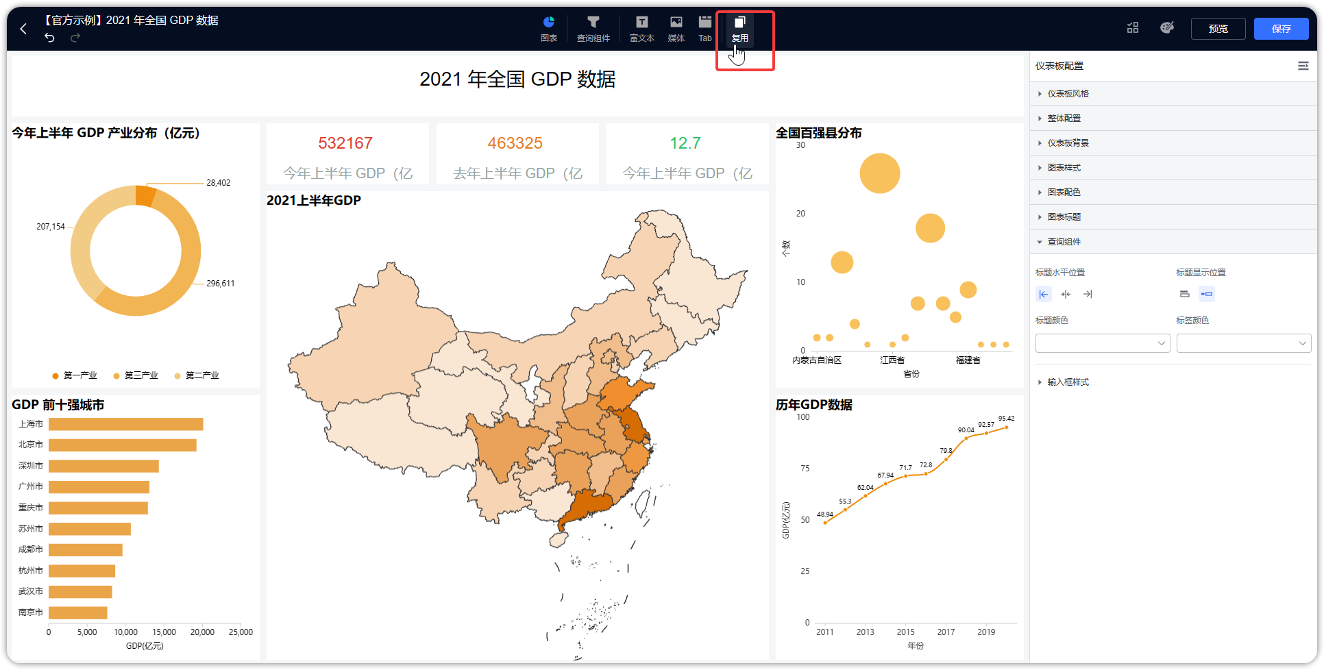Viewport: 1324px width, 670px height.
Task: Select the 2021 年全国 GDP 数据 title
Action: 517,79
